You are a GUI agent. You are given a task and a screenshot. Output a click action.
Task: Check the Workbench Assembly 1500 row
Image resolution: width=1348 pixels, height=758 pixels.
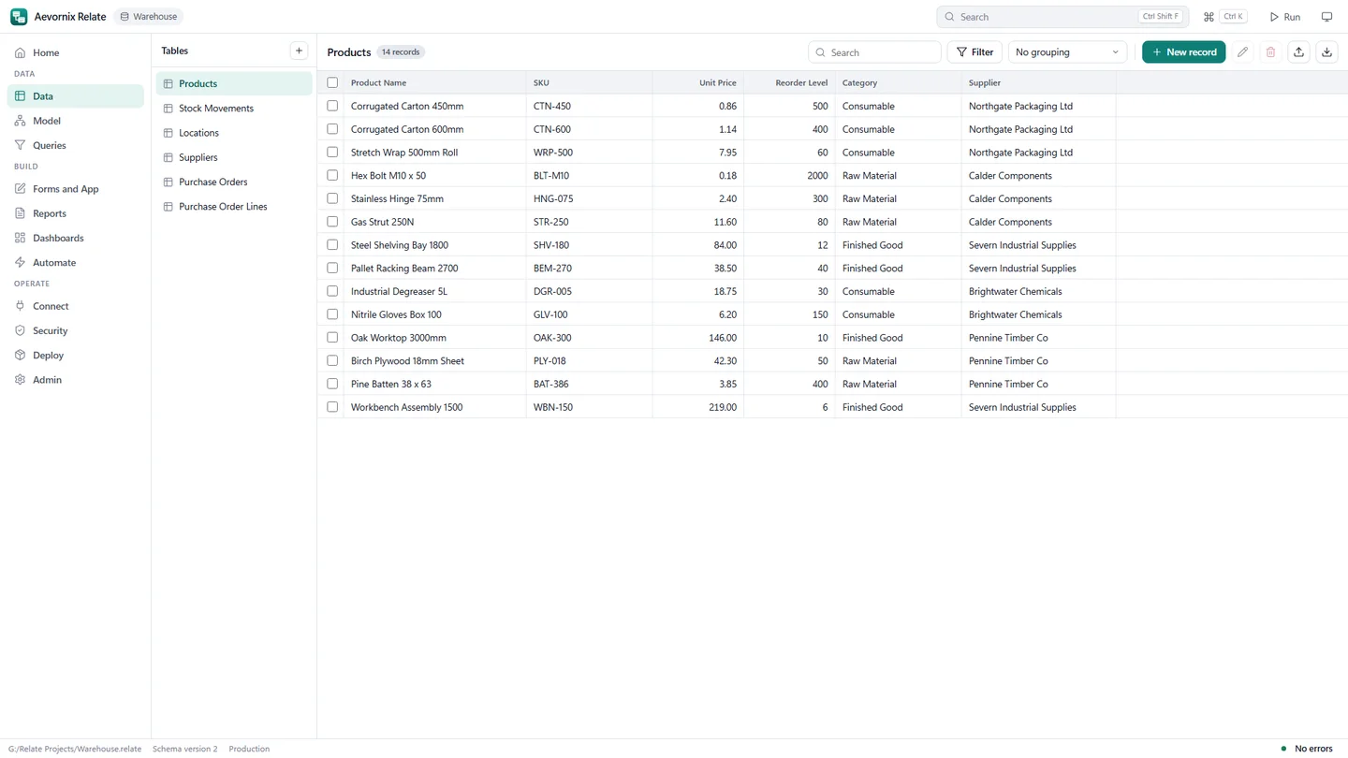coord(332,407)
